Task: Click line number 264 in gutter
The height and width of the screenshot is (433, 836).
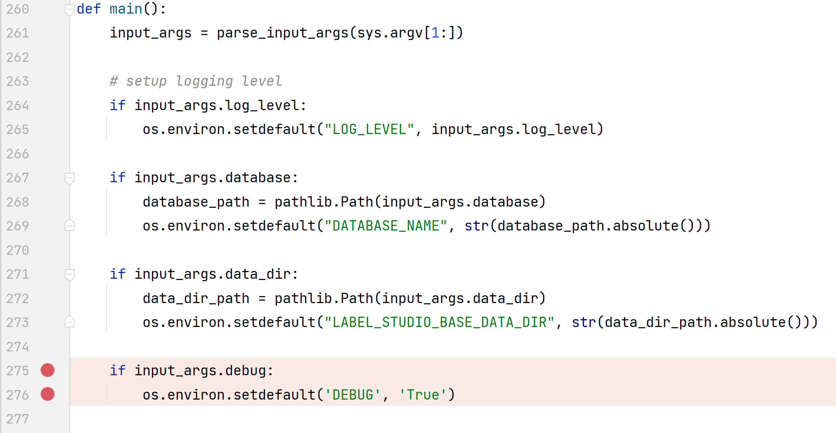Action: tap(18, 106)
